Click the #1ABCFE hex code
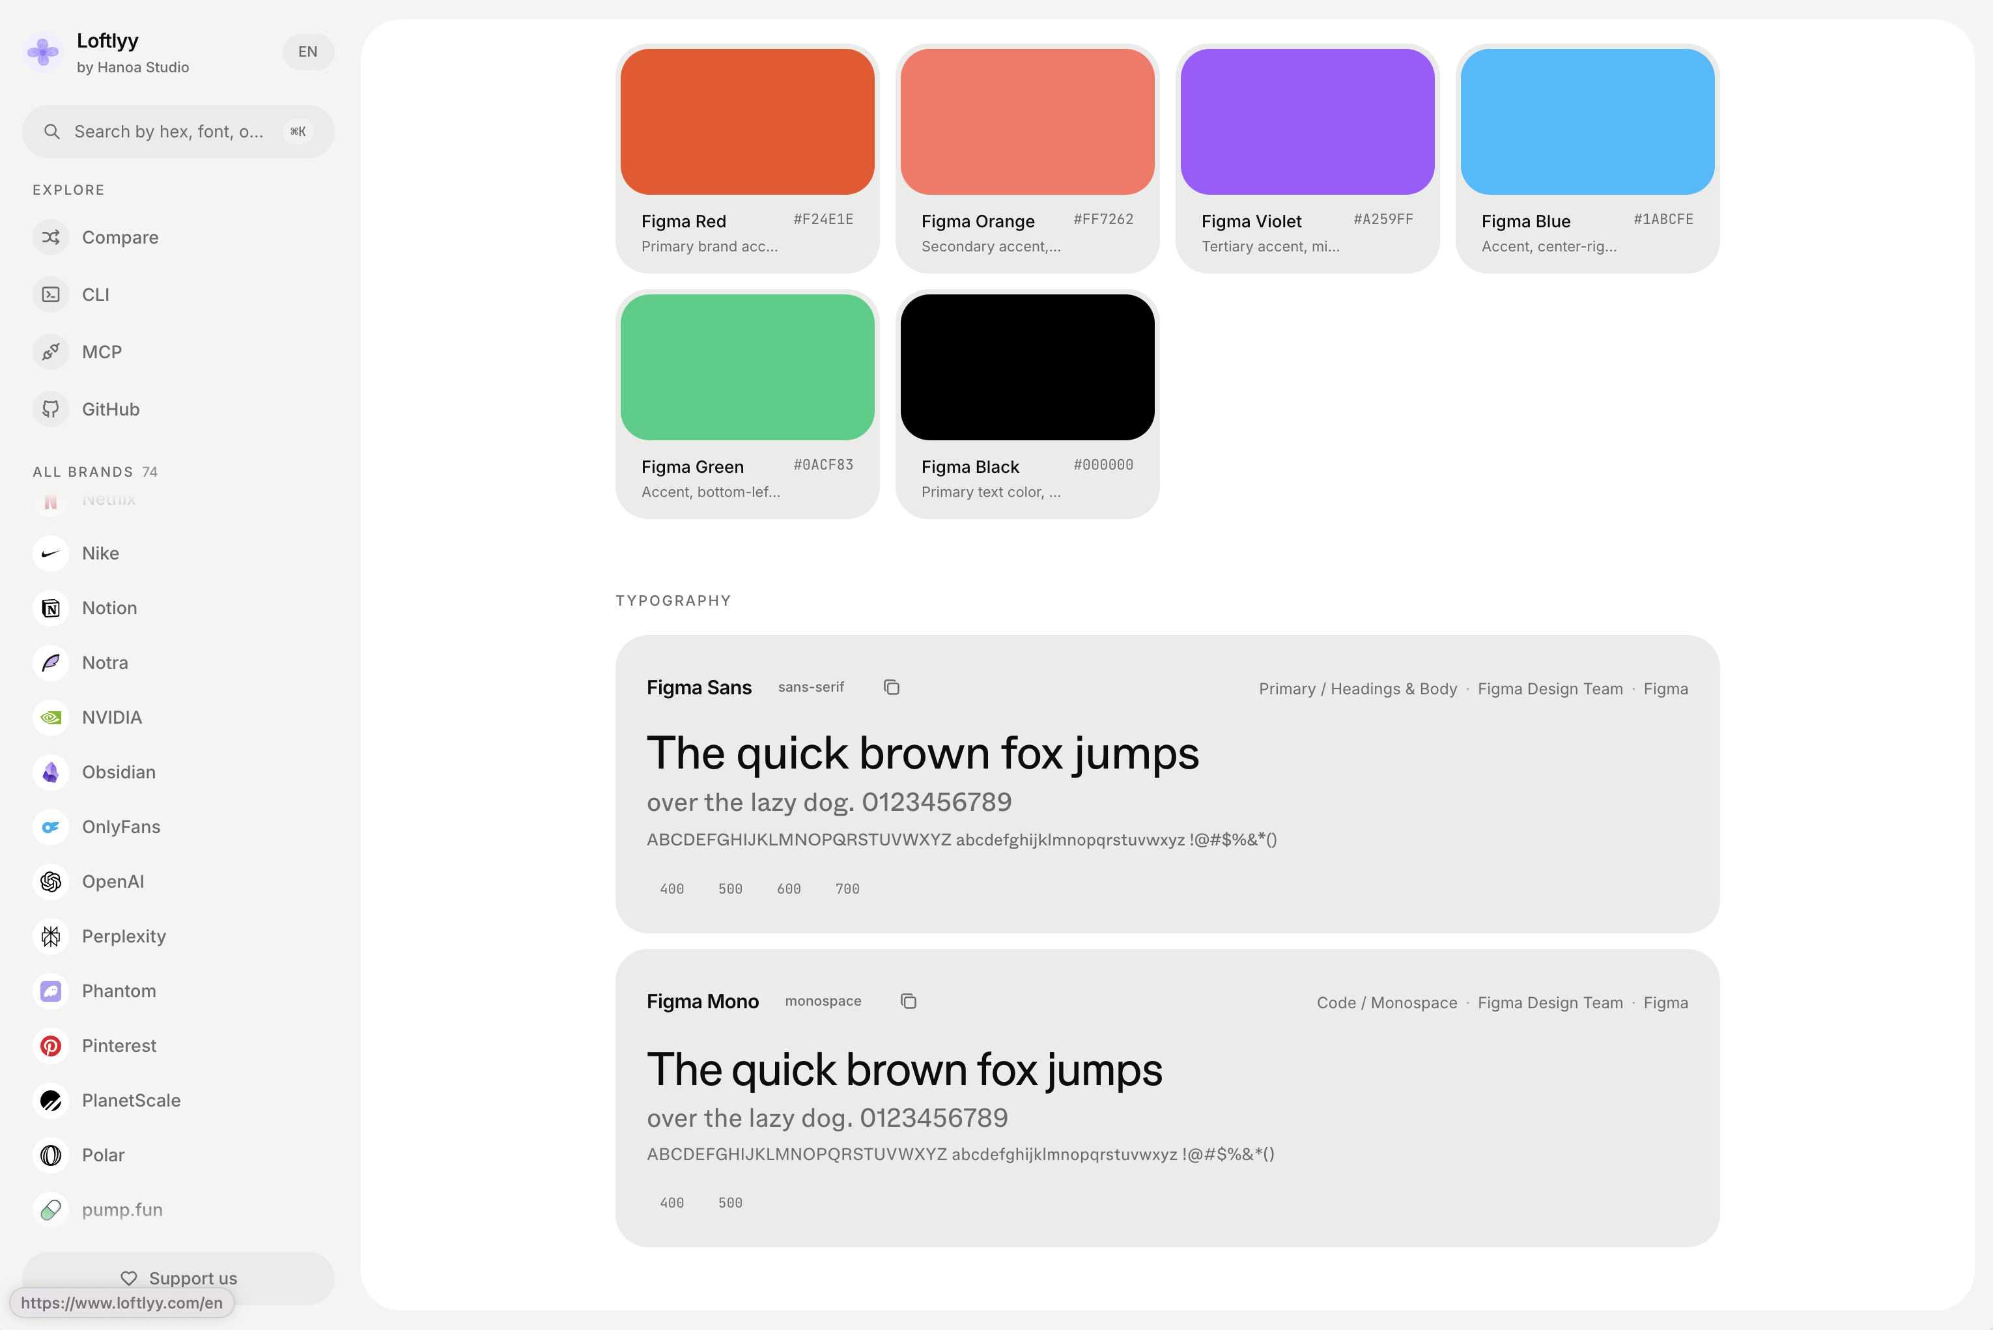1993x1330 pixels. 1663,219
